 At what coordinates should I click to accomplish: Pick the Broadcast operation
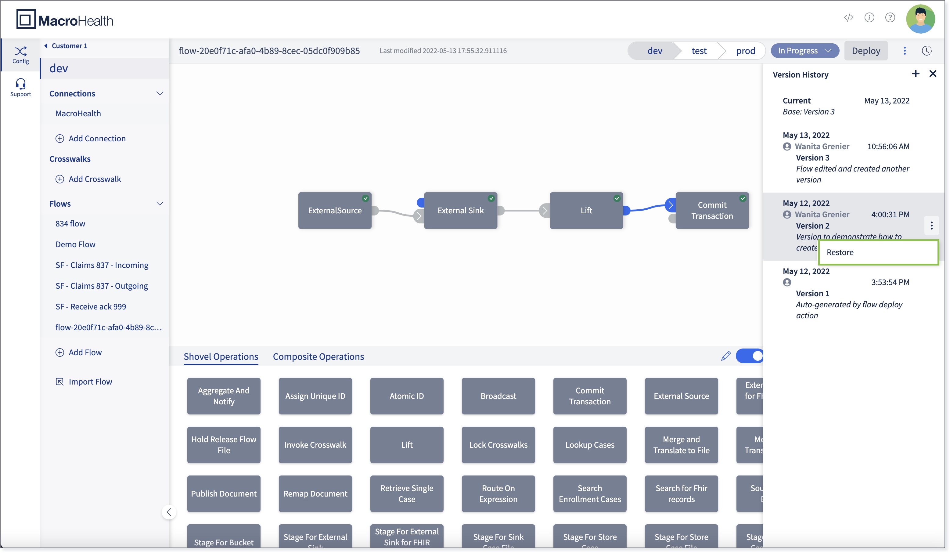pyautogui.click(x=498, y=396)
